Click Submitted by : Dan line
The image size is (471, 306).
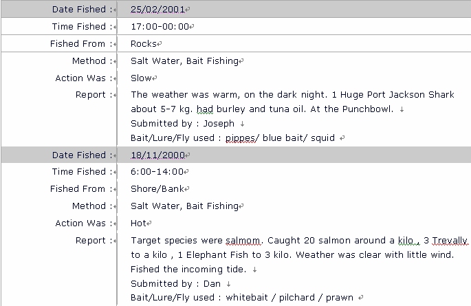click(x=175, y=284)
